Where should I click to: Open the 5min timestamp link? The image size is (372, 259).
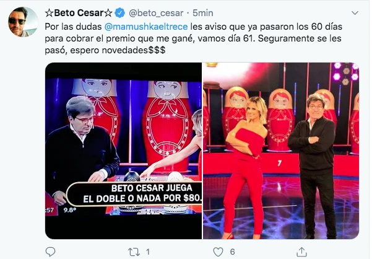tap(203, 13)
